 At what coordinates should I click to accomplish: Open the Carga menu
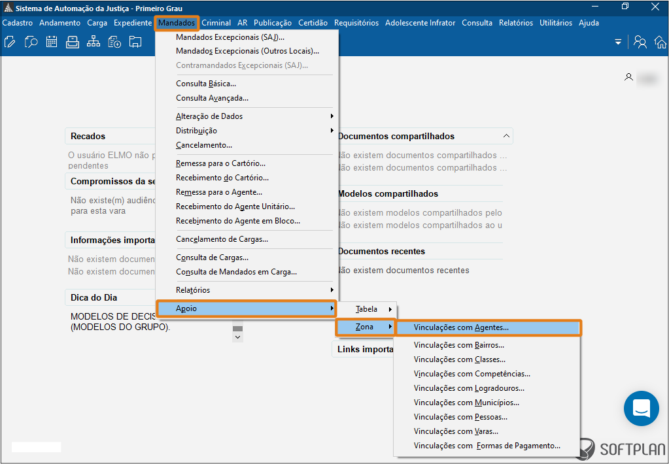pyautogui.click(x=97, y=23)
